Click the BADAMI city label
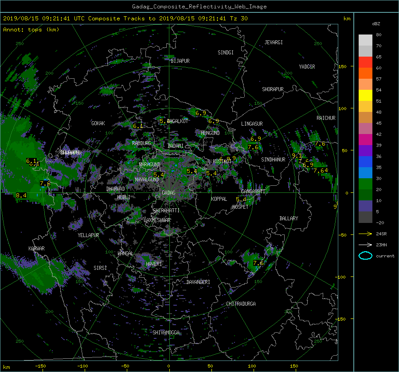Image resolution: width=399 pixels, height=372 pixels. point(176,146)
